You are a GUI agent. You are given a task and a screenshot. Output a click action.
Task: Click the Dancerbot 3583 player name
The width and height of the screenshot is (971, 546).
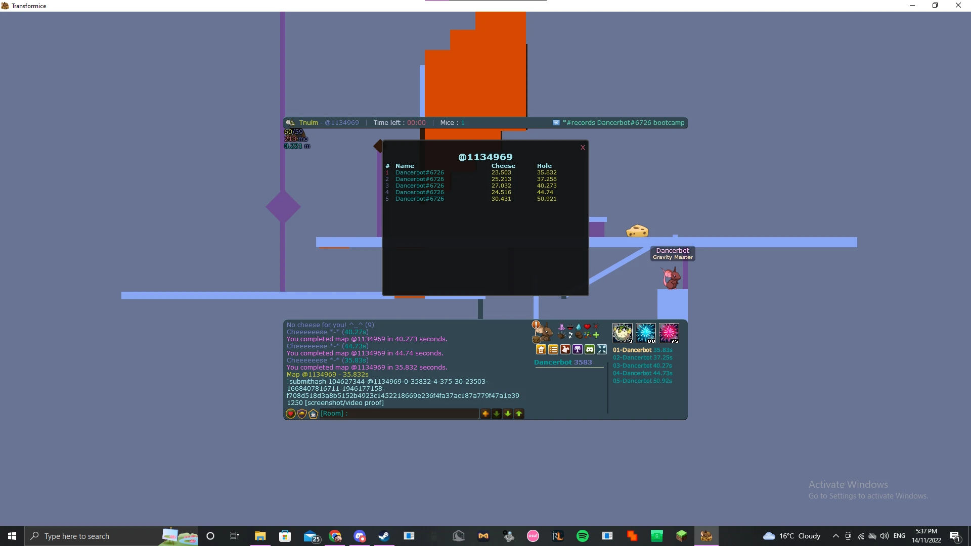(x=563, y=362)
